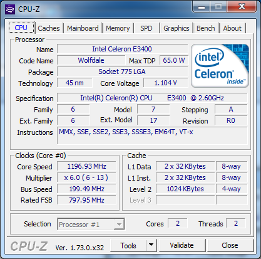Click the version text Ver. 1.73.0.x32
The width and height of the screenshot is (261, 259).
[79, 248]
